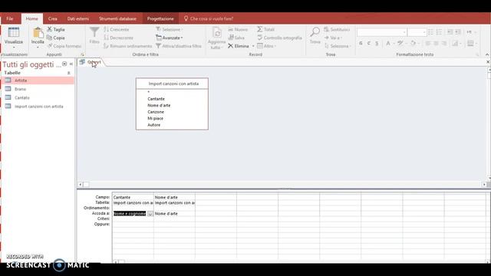Viewport: 491px width, 276px height.
Task: Click the numbered list icon
Action: 439,32
